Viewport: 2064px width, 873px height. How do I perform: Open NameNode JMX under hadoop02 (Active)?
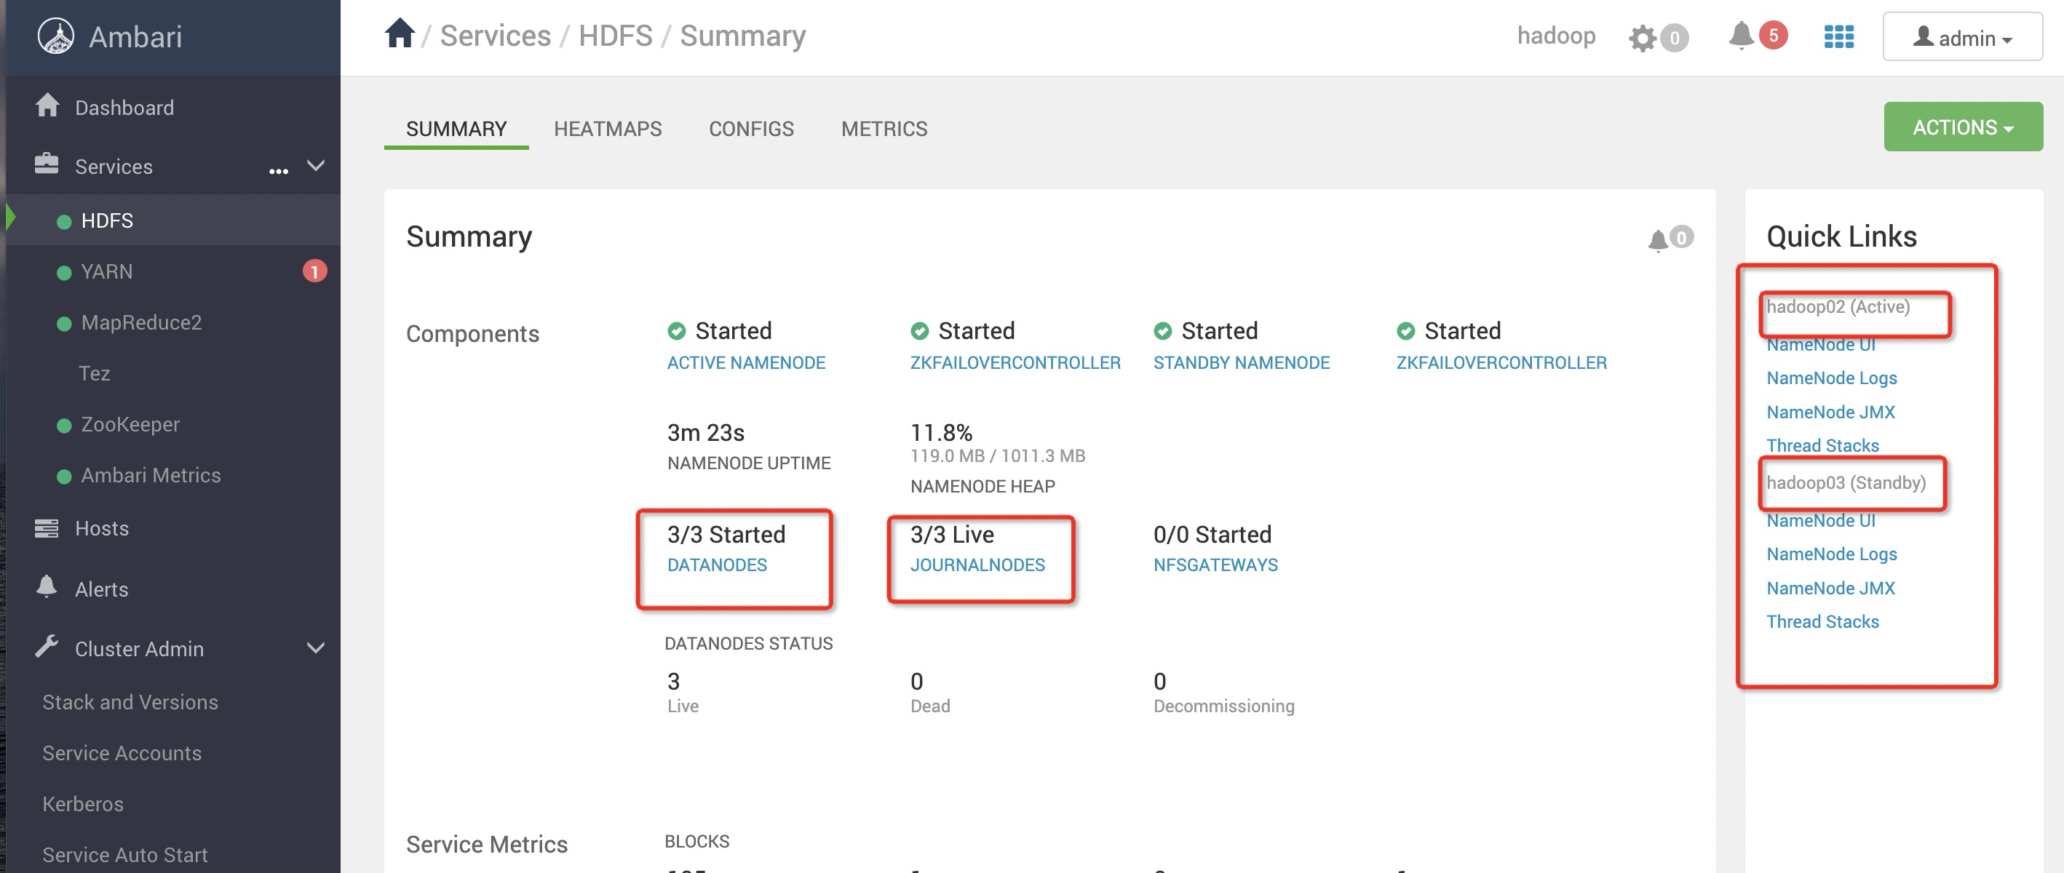(x=1830, y=412)
